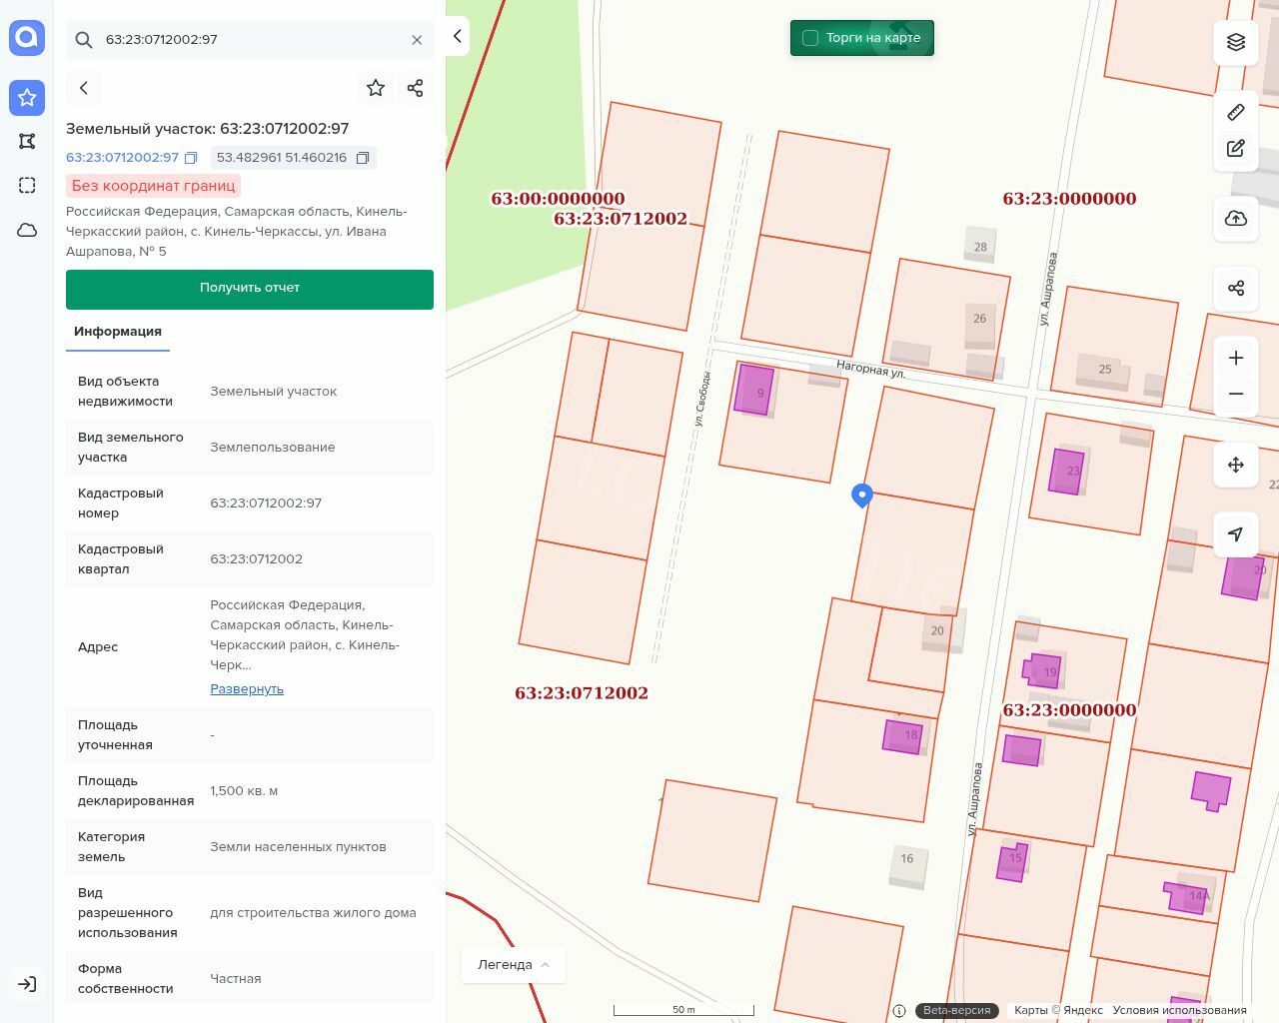Add parcel to favorites with star icon

click(x=376, y=88)
